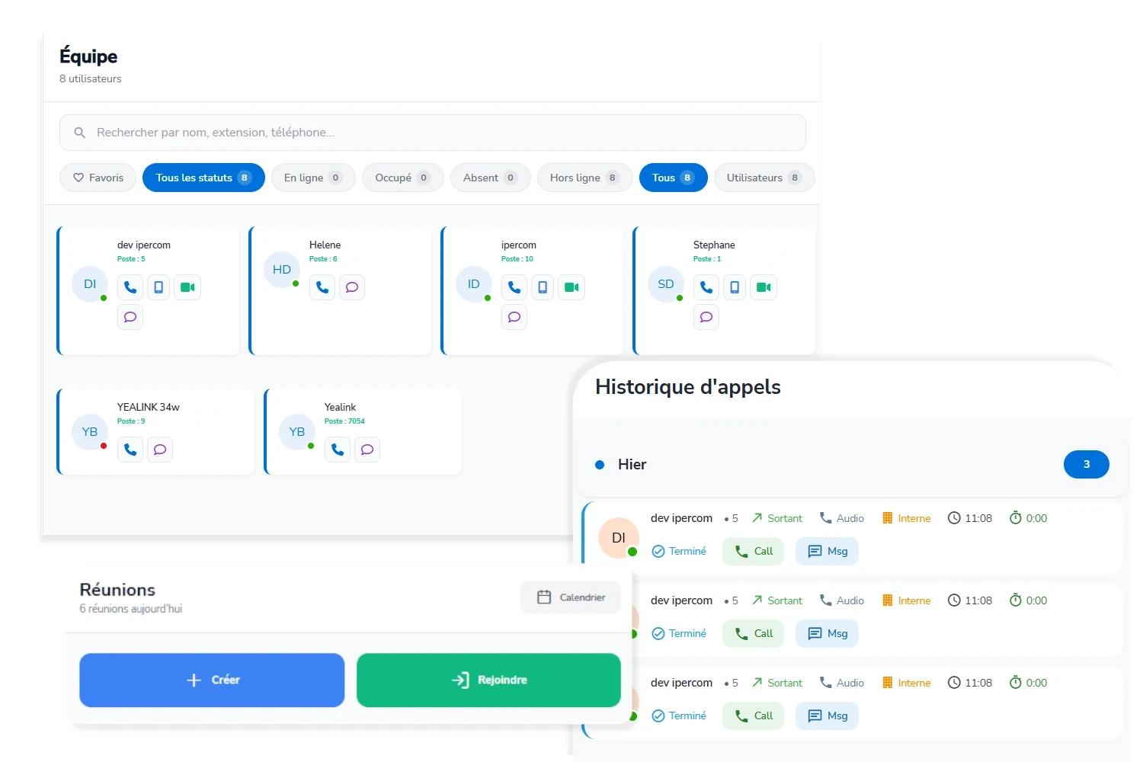Start an audio call with dev ipercom
Image resolution: width=1143 pixels, height=762 pixels.
tap(130, 287)
